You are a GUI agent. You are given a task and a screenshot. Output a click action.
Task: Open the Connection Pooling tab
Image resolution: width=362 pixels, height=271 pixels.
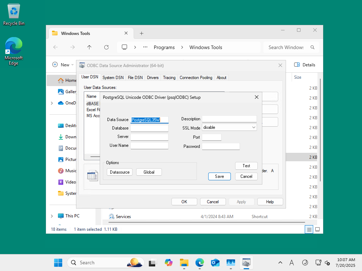coord(196,78)
